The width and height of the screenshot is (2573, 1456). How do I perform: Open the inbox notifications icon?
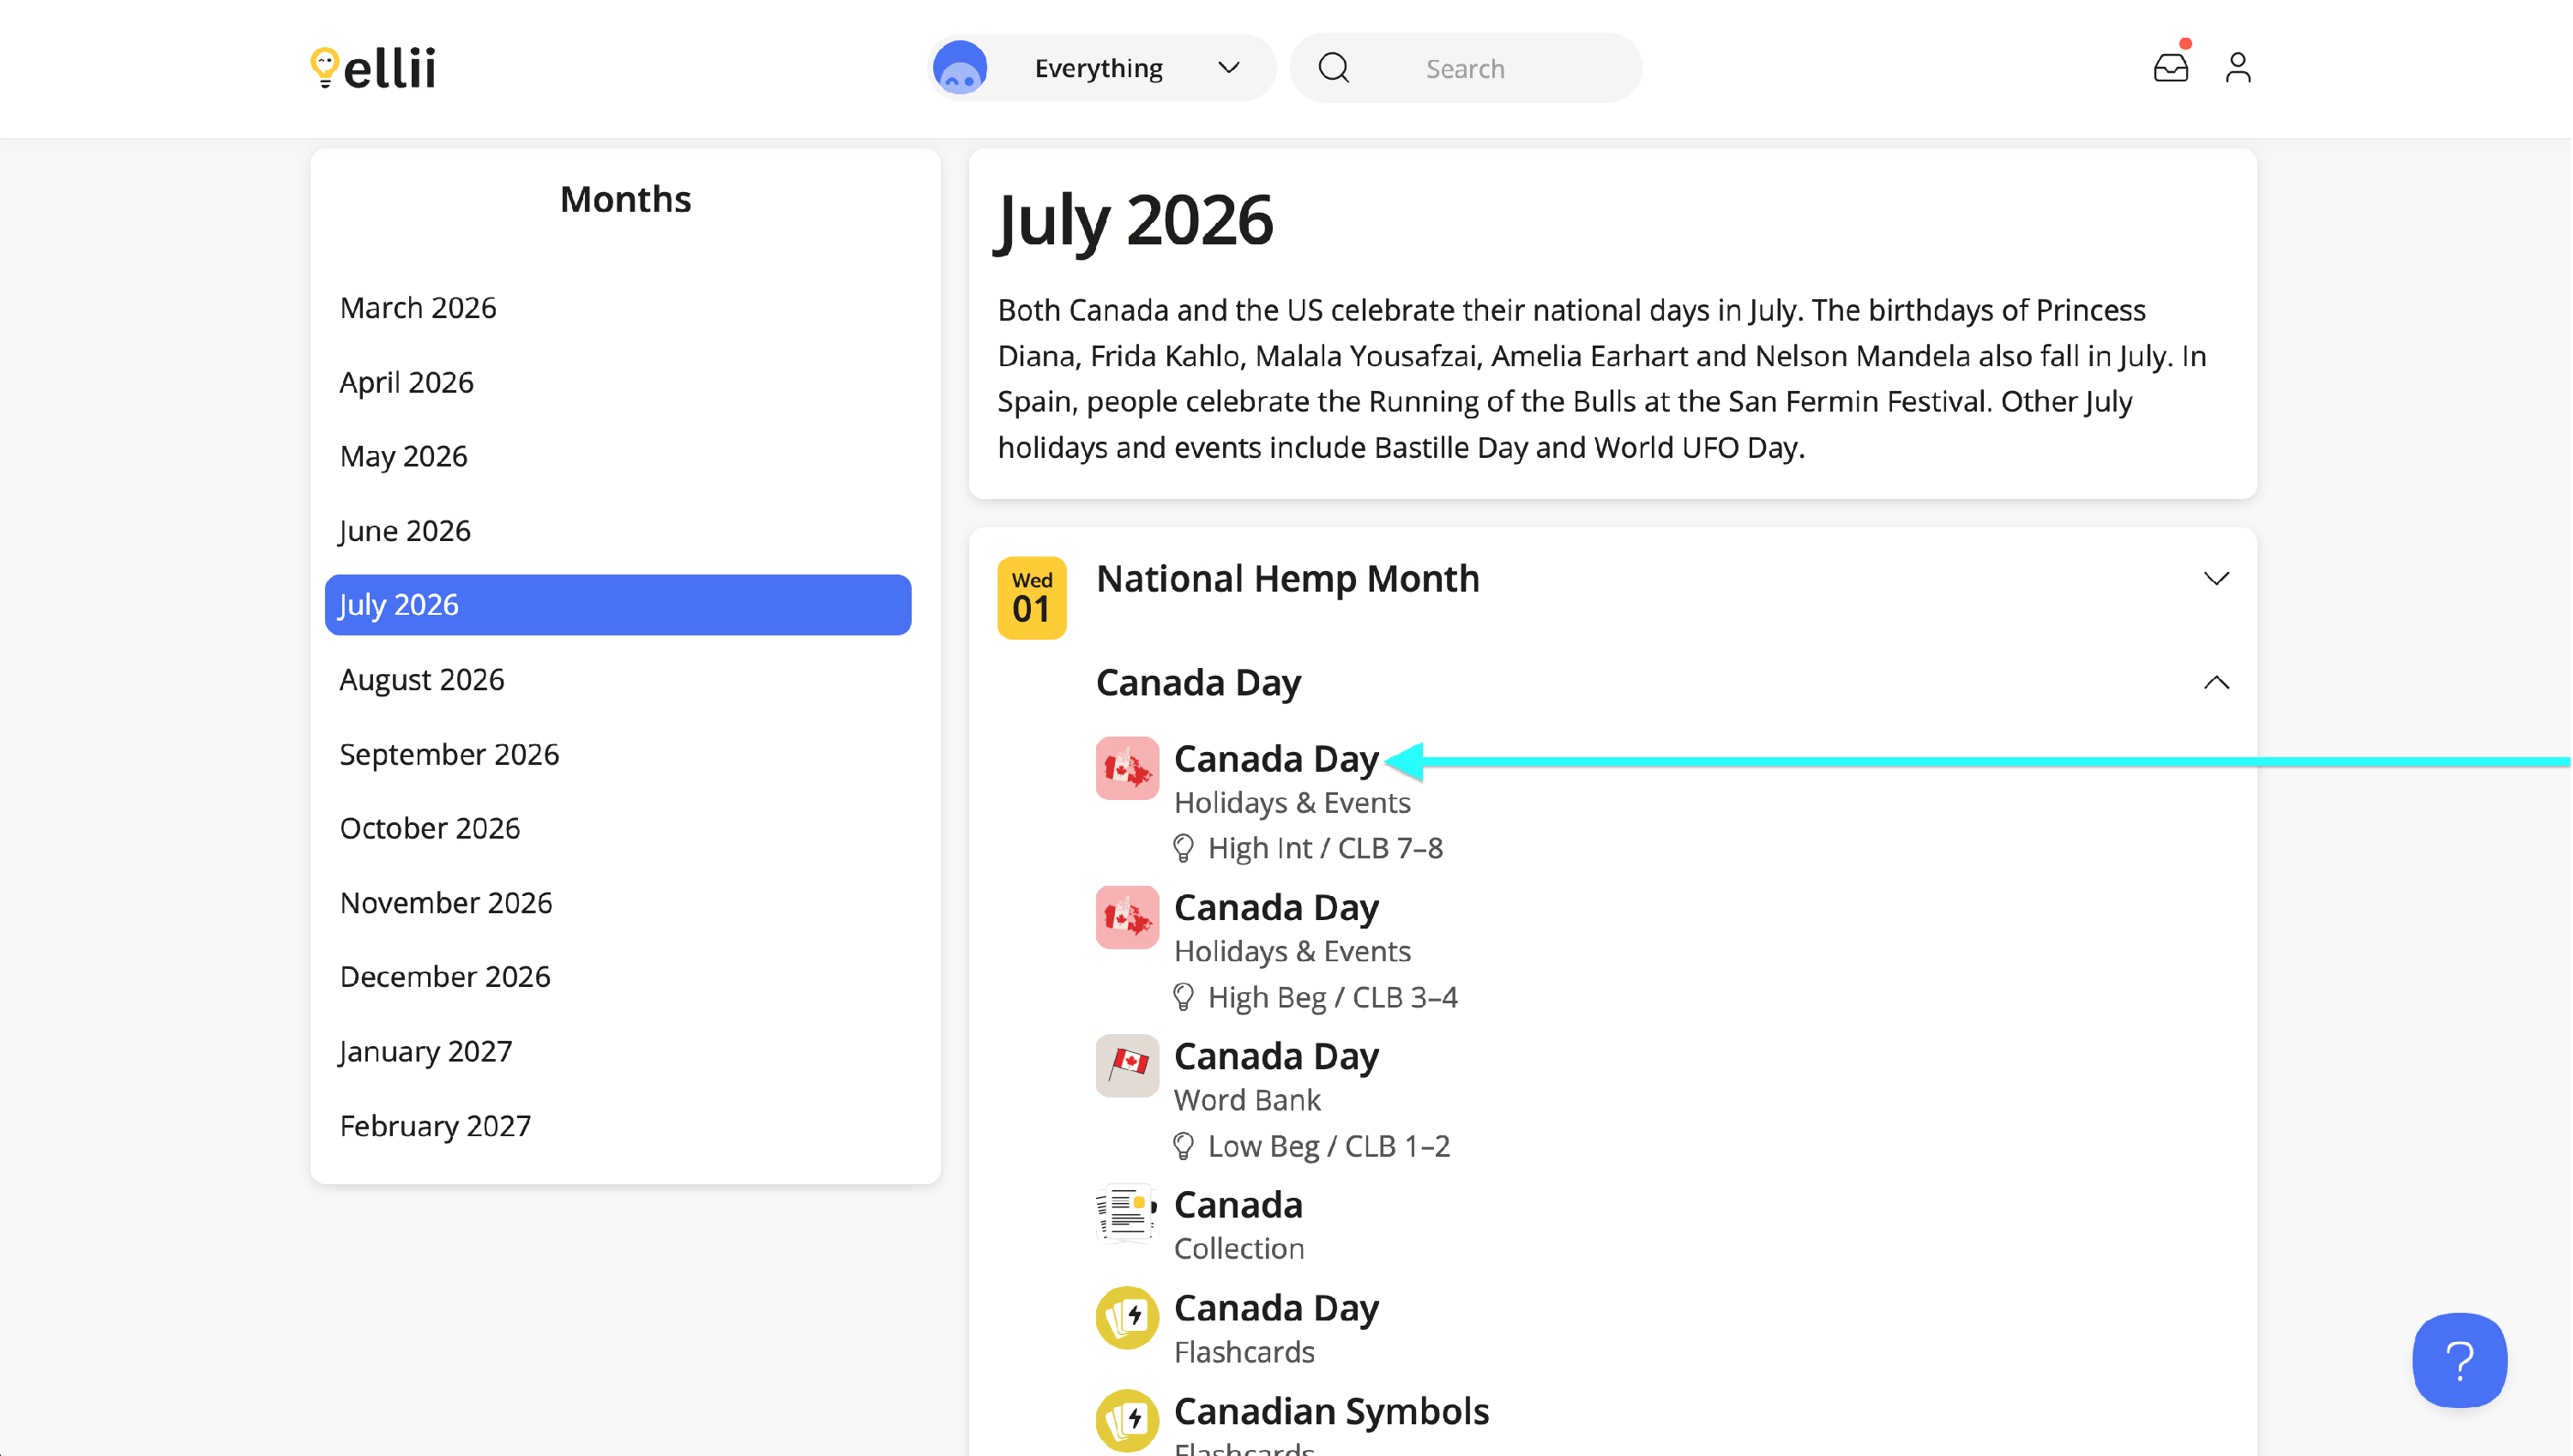pos(2170,68)
